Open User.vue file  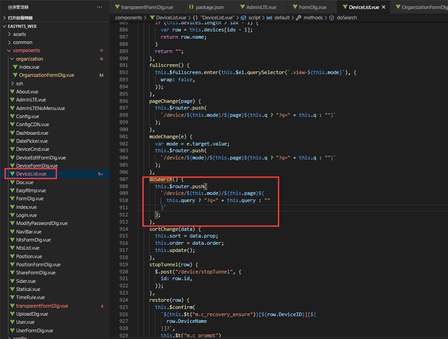coord(25,322)
